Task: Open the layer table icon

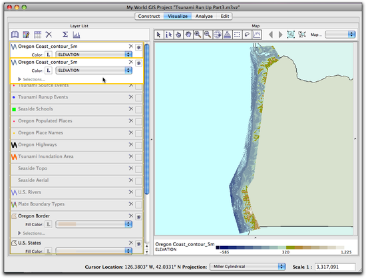Action: point(37,35)
